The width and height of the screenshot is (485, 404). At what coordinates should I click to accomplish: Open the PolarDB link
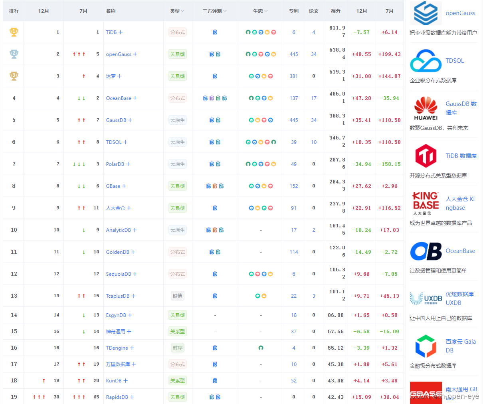point(115,164)
